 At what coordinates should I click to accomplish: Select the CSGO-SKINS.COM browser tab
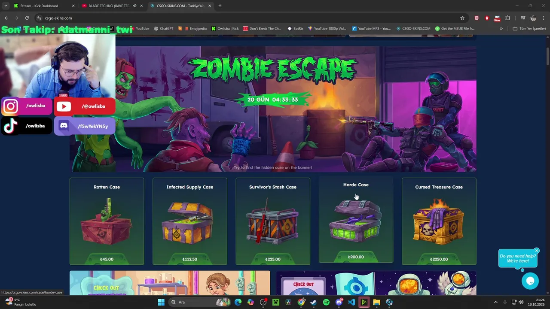[x=180, y=6]
